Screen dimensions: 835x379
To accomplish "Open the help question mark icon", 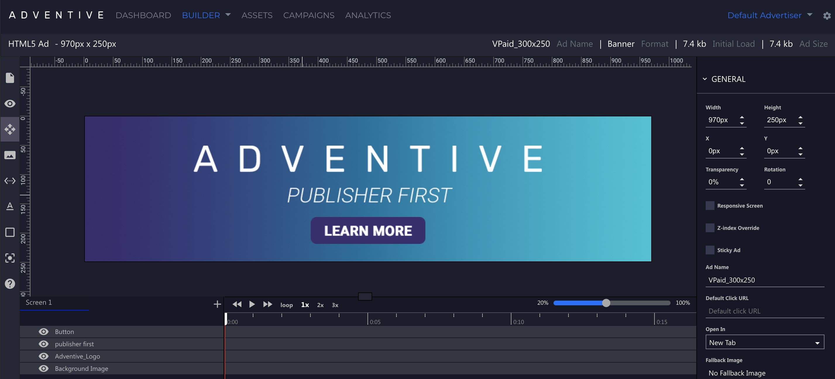I will pos(10,284).
